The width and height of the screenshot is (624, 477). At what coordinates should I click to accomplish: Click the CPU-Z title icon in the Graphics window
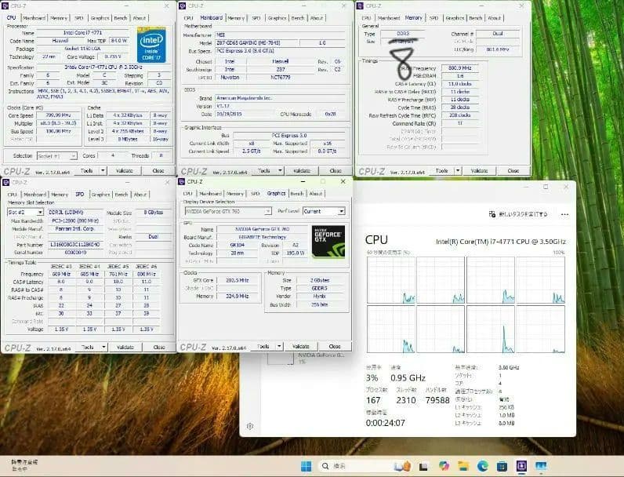[x=182, y=181]
